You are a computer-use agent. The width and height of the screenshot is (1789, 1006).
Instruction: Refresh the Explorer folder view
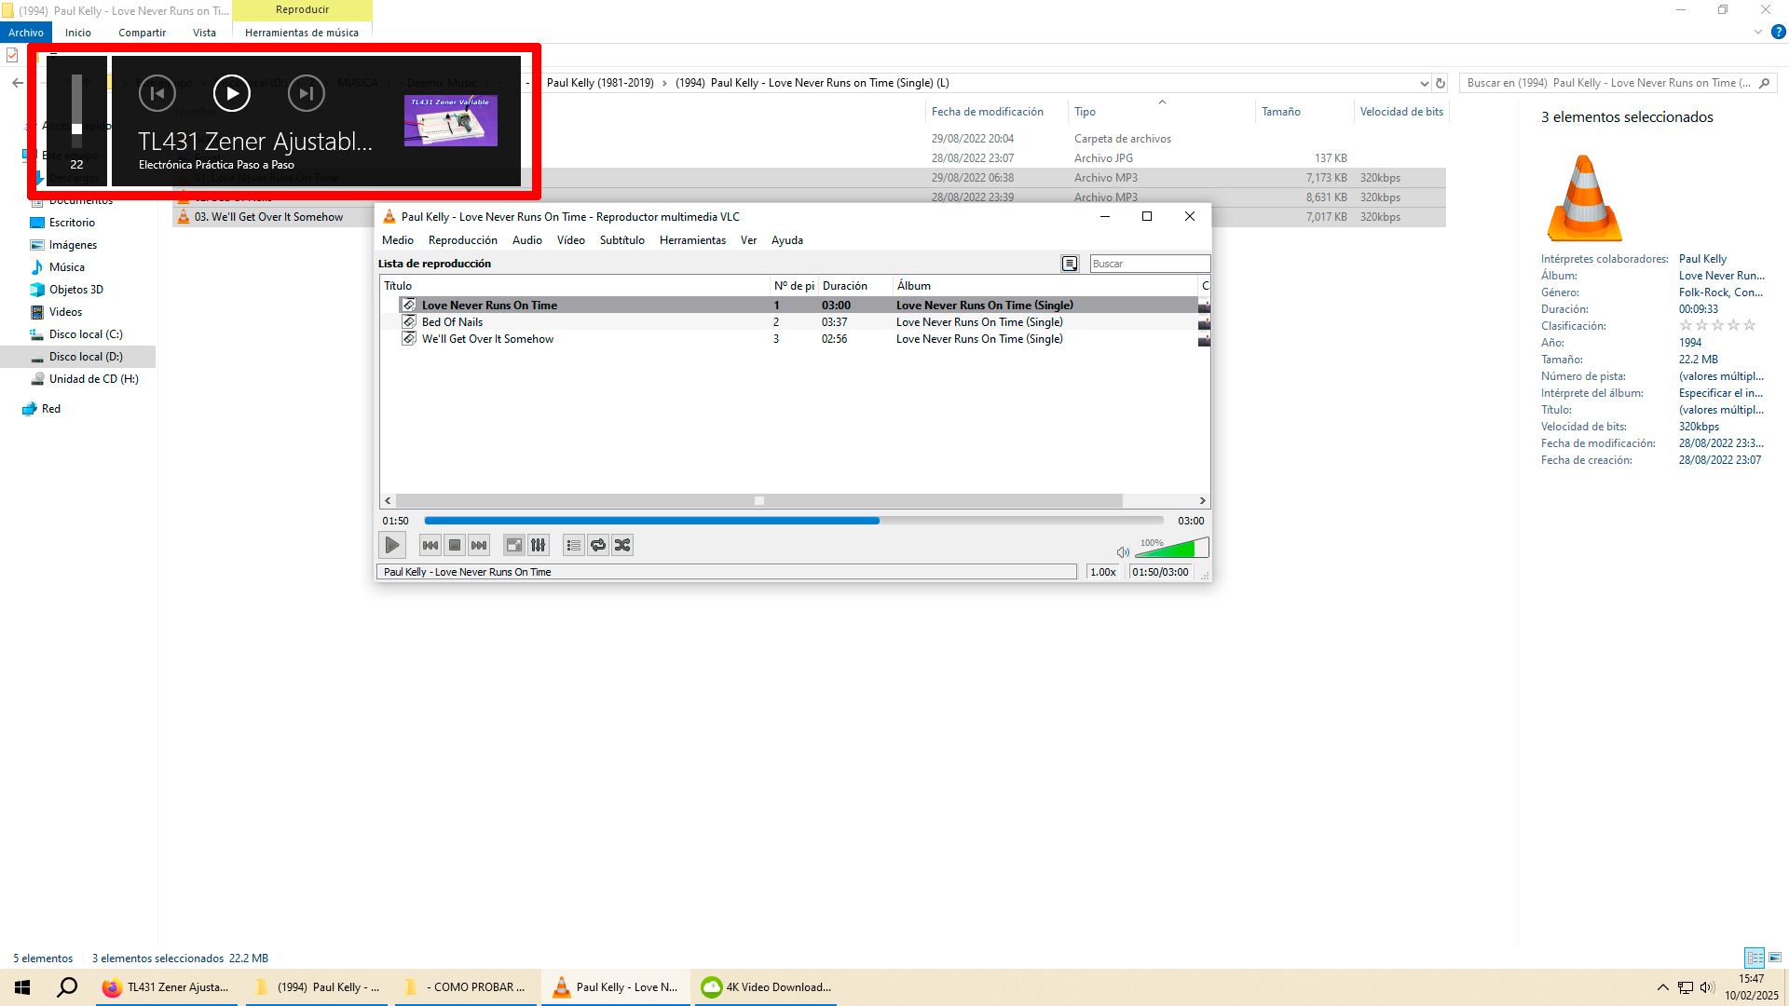pyautogui.click(x=1441, y=83)
